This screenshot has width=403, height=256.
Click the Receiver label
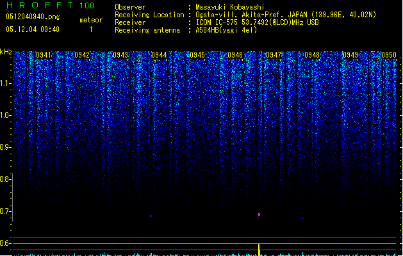click(x=130, y=22)
